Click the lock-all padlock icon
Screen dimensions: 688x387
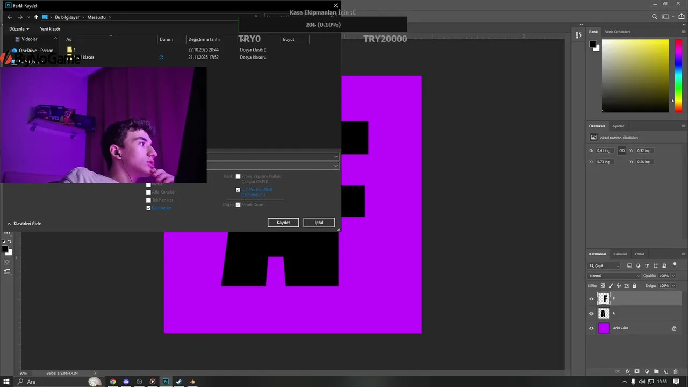click(634, 285)
